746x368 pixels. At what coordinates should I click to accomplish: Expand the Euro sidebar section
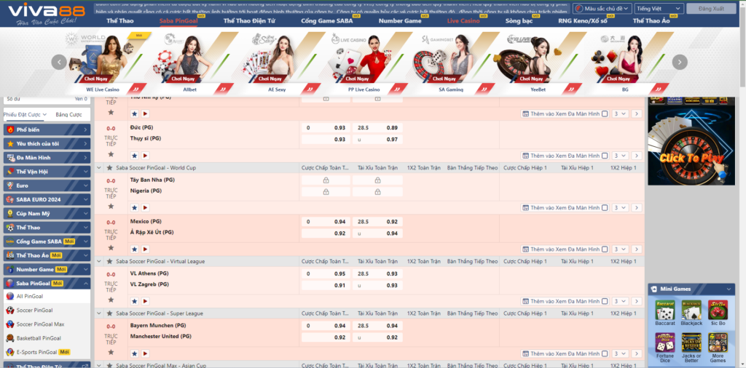pos(47,185)
